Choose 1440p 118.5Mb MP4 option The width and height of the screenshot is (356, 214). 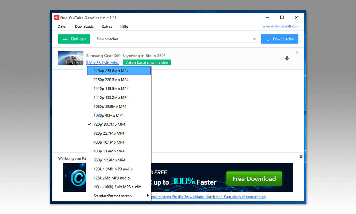(x=119, y=89)
